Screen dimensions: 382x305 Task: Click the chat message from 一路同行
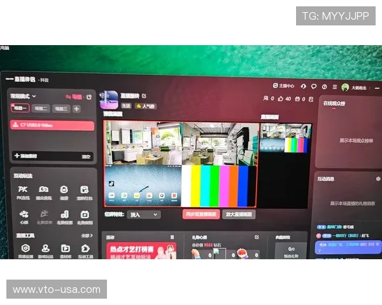pos(343,236)
